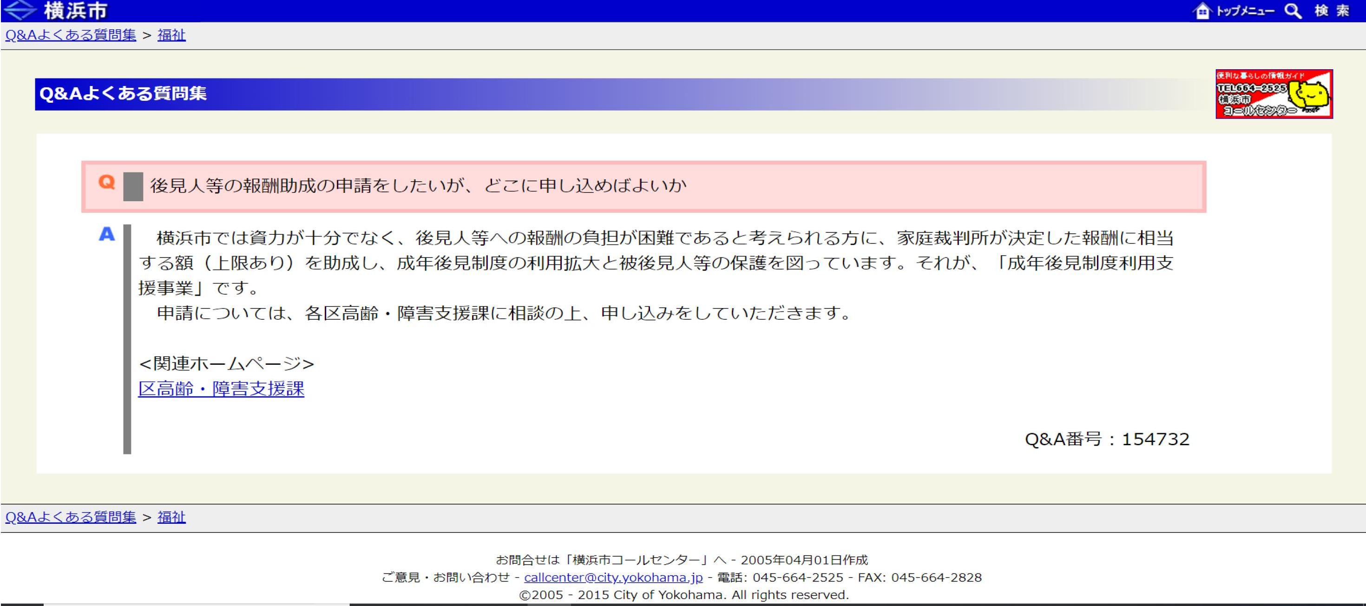Open トップメニュー in the header
Screen dimensions: 1366x606
(x=1245, y=11)
